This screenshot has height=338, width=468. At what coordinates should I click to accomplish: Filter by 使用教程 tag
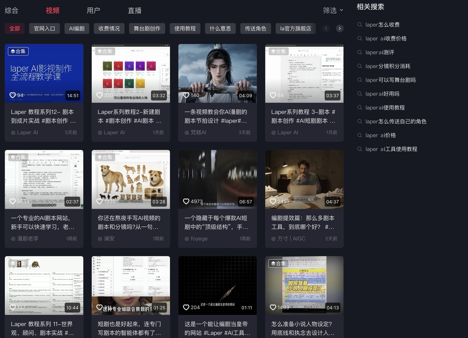point(185,28)
